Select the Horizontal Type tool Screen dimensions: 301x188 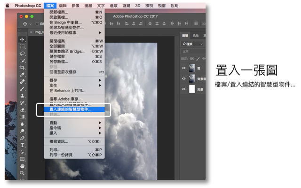coord(22,145)
